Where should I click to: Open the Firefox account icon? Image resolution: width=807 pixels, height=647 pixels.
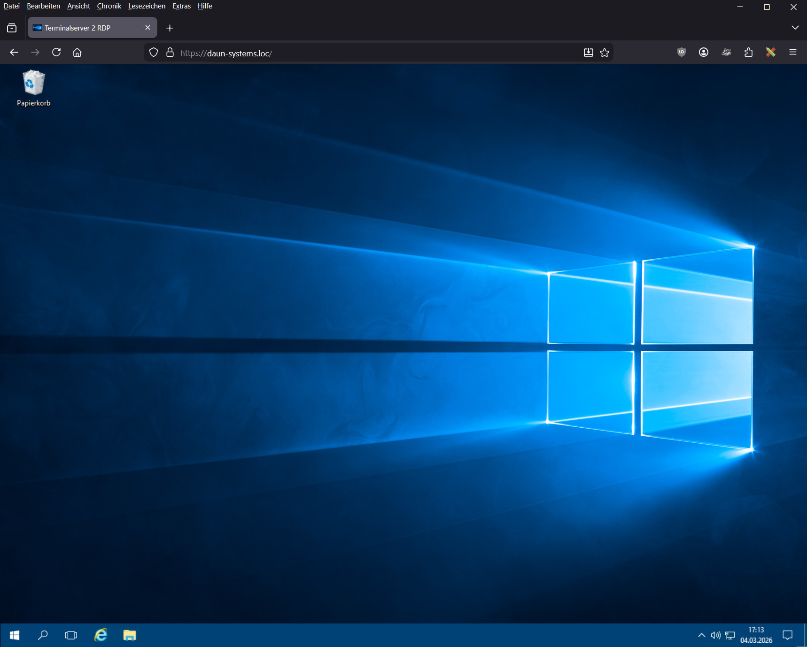703,53
